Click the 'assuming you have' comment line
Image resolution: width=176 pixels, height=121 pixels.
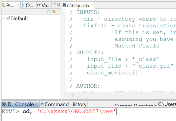click(x=144, y=39)
